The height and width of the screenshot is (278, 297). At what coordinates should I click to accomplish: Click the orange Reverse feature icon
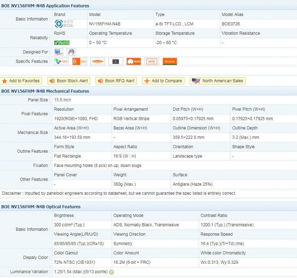point(170,61)
